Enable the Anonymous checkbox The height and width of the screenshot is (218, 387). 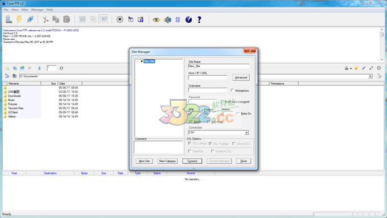point(233,91)
